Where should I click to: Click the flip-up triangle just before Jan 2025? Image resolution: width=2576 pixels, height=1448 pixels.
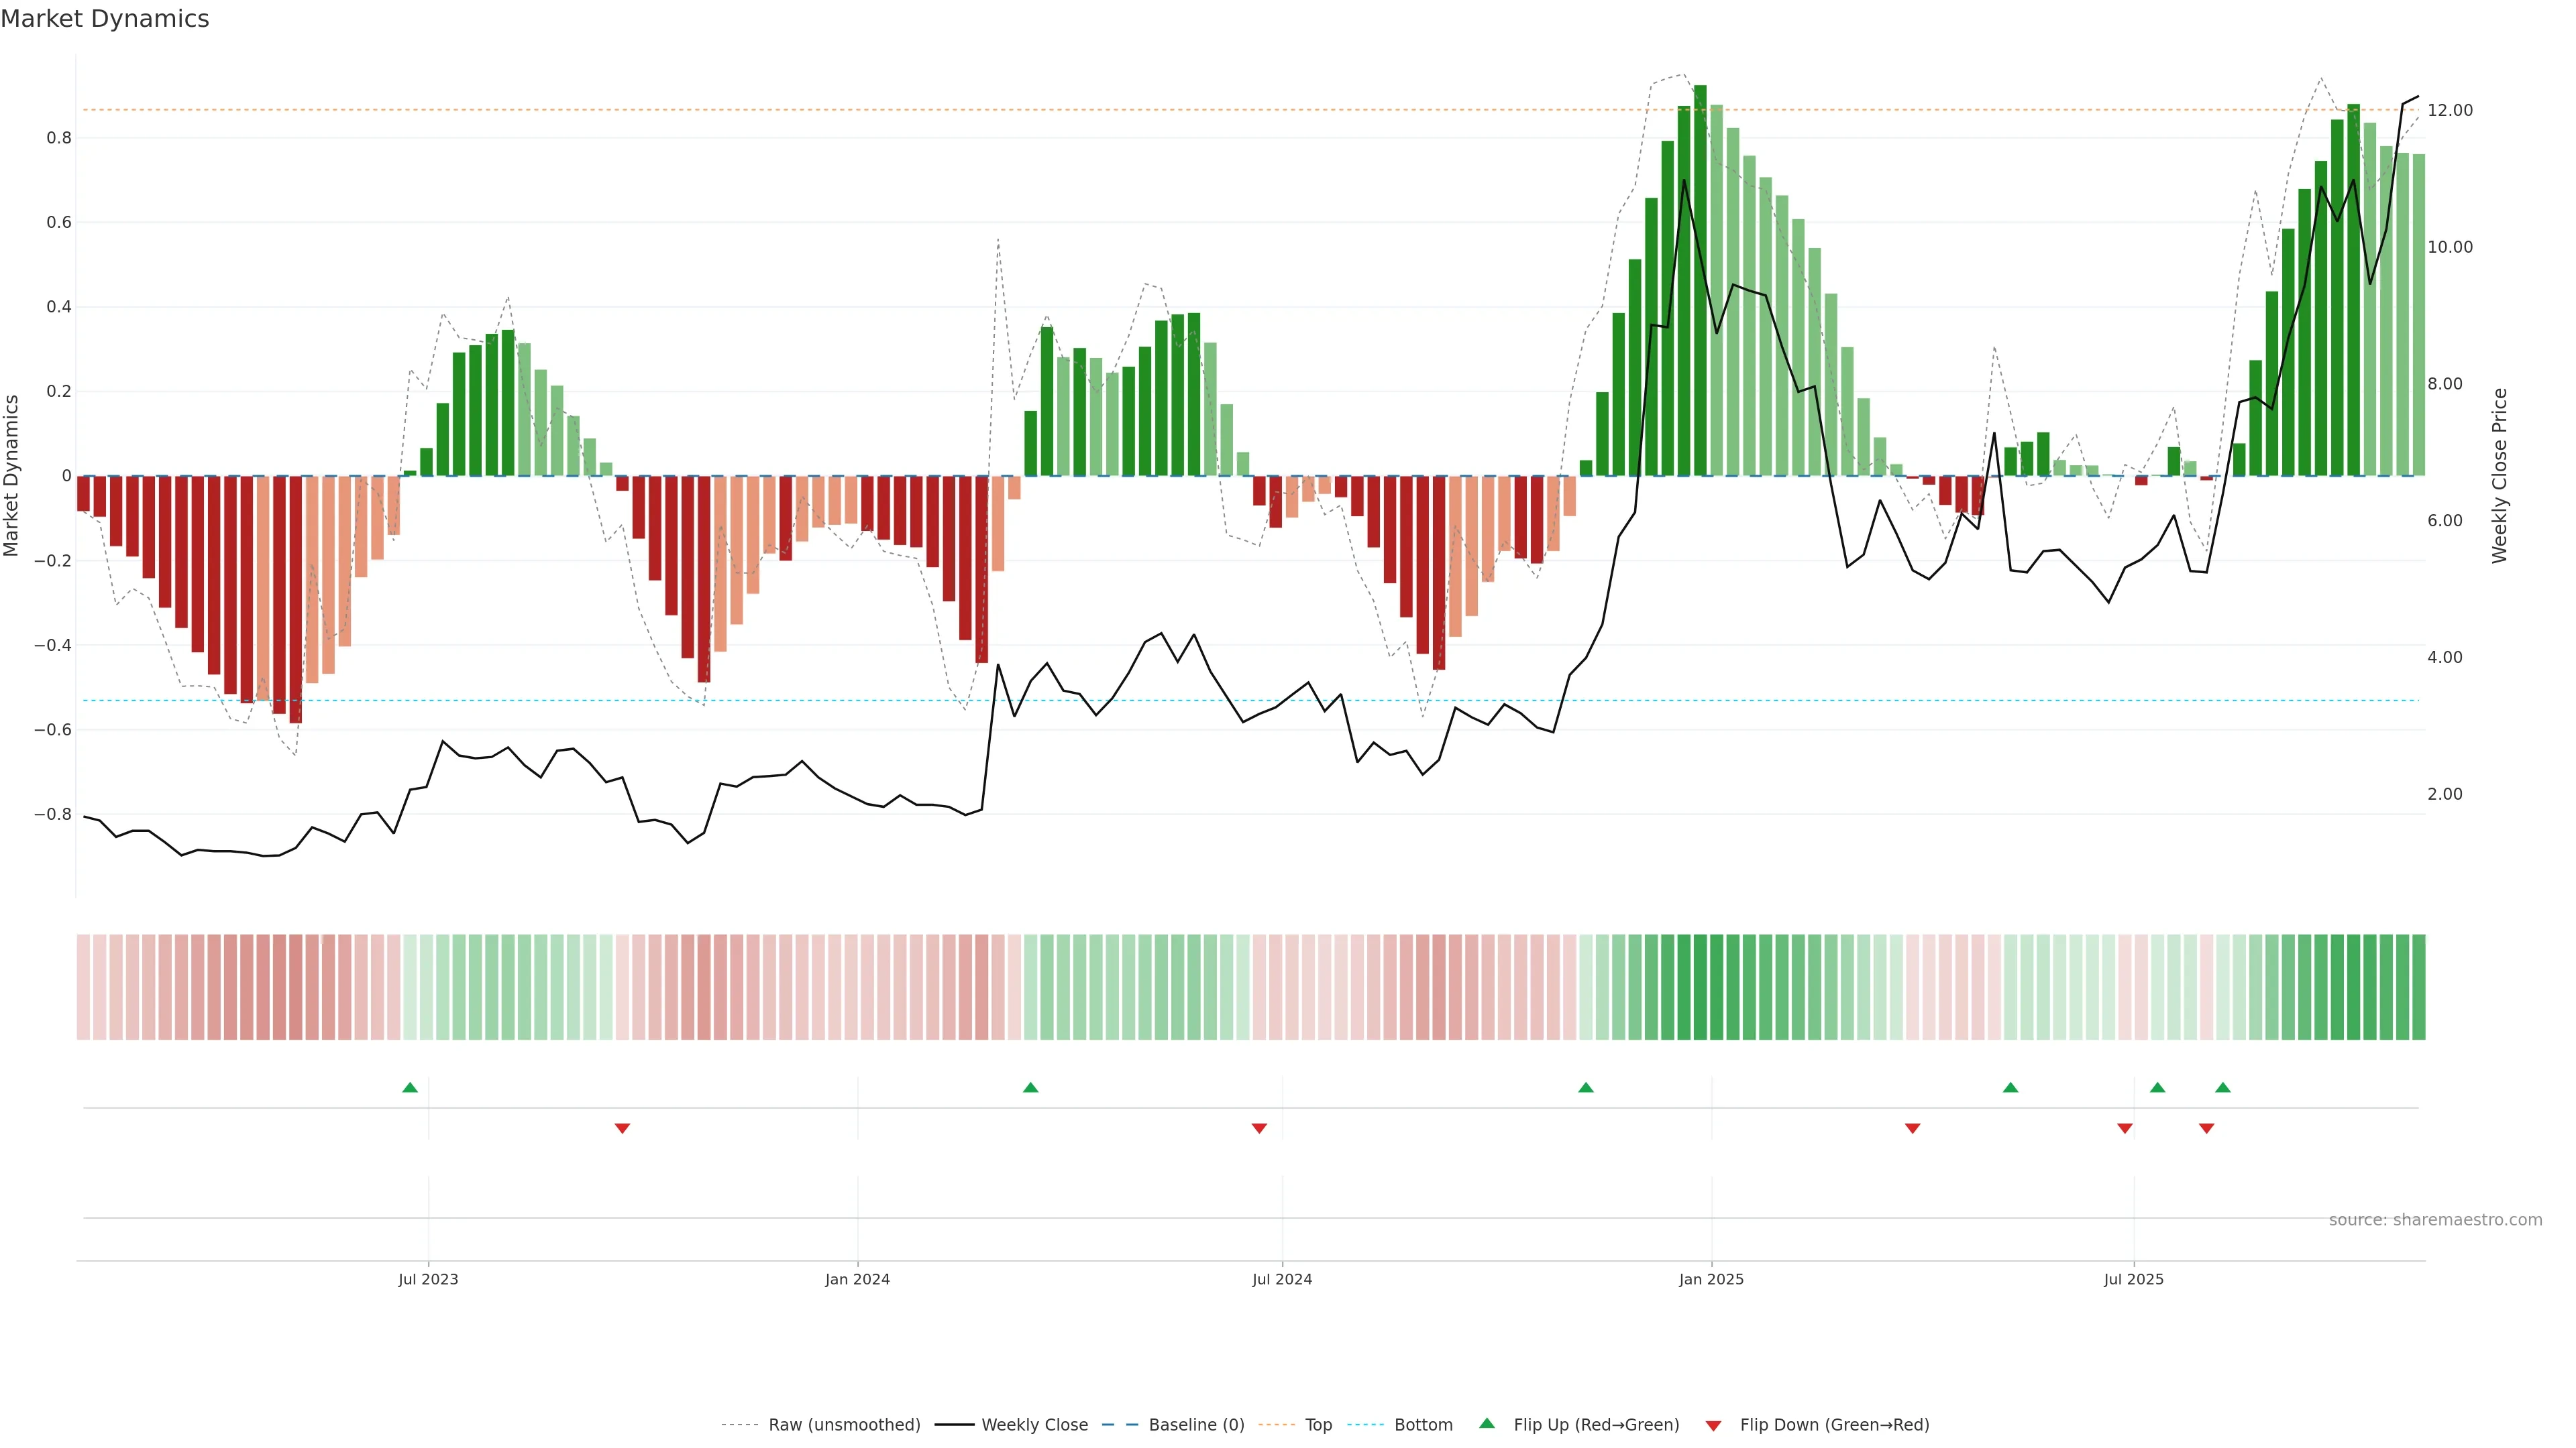[1586, 1087]
